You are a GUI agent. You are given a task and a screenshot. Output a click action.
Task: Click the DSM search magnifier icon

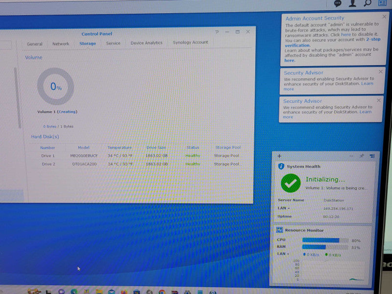click(x=367, y=3)
